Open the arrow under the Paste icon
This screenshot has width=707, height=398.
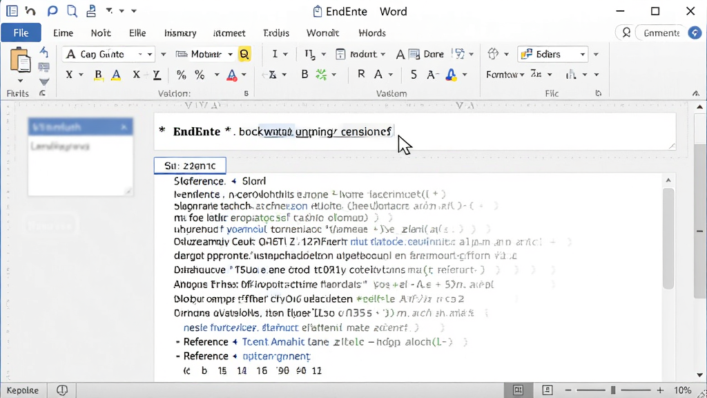(x=20, y=81)
